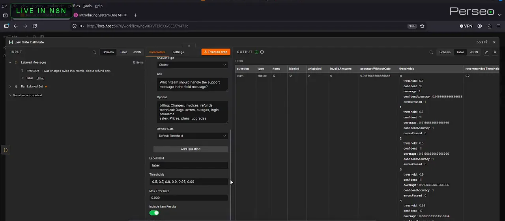This screenshot has height=221, width=505.
Task: Open the browser hamburger menu
Action: click(x=499, y=26)
